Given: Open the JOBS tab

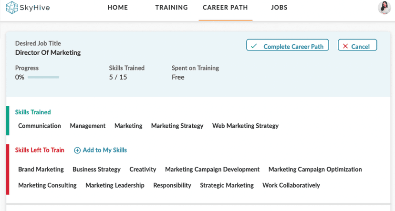Looking at the screenshot, I should 279,8.
